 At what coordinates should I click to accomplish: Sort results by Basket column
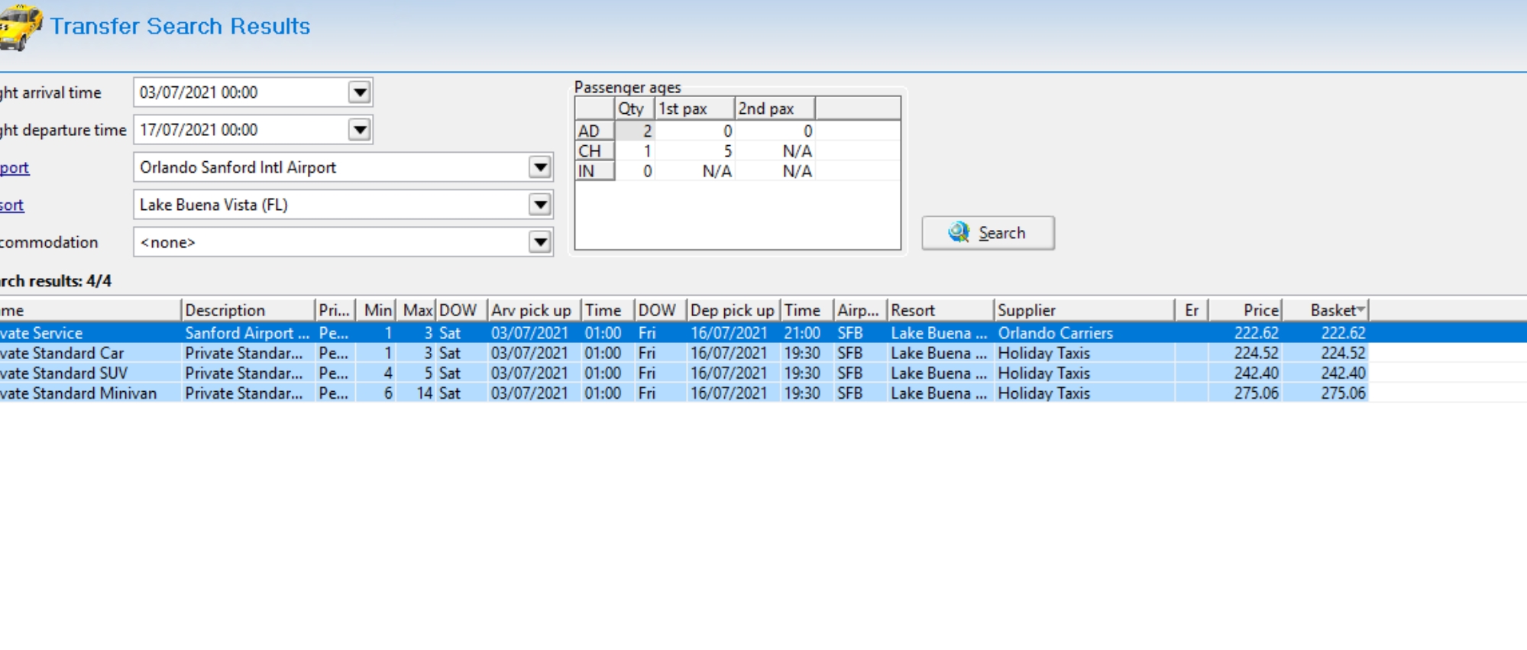(1325, 310)
